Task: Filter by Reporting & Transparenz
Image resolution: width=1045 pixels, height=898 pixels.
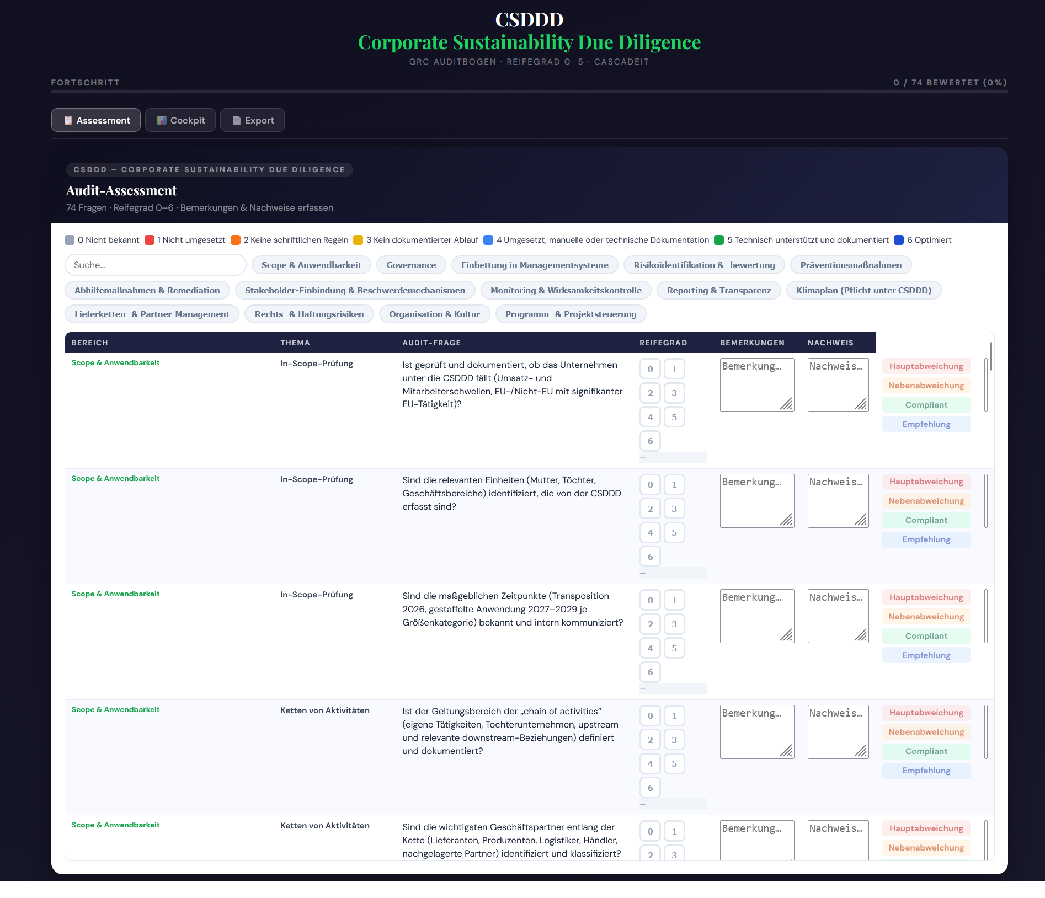Action: coord(719,290)
